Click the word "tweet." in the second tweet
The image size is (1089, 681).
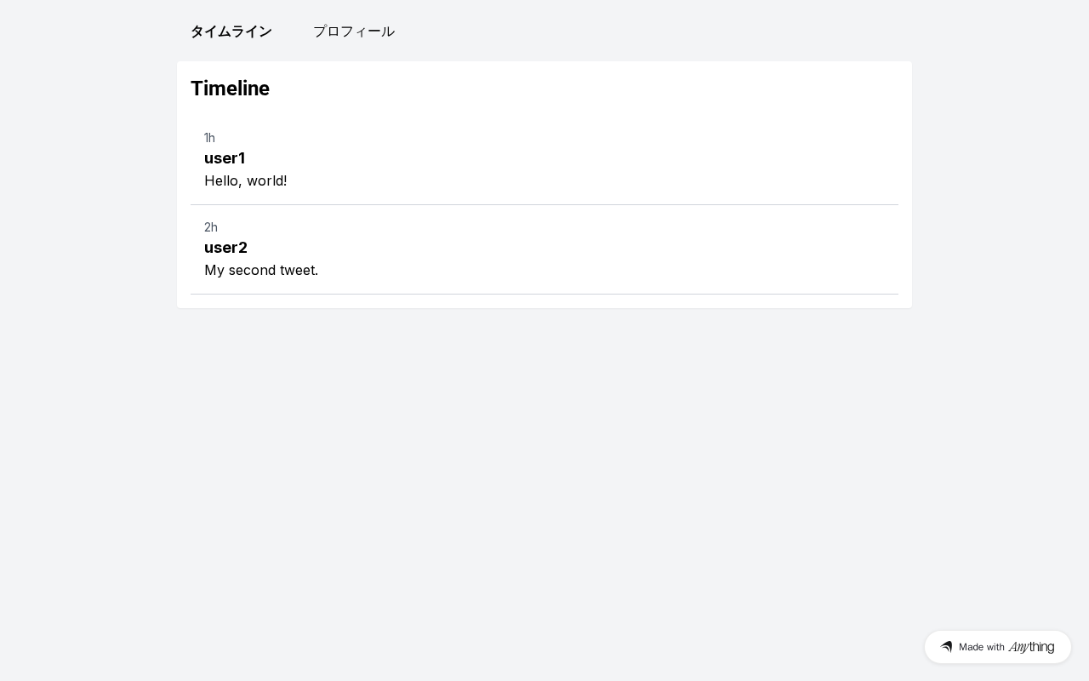[297, 270]
